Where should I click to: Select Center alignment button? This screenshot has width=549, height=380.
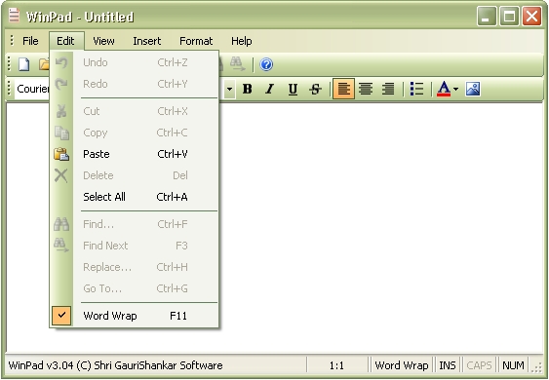[x=366, y=89]
